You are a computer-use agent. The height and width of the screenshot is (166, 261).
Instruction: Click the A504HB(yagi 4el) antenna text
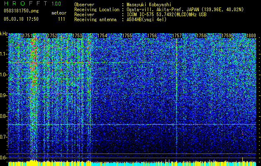[x=146, y=20]
